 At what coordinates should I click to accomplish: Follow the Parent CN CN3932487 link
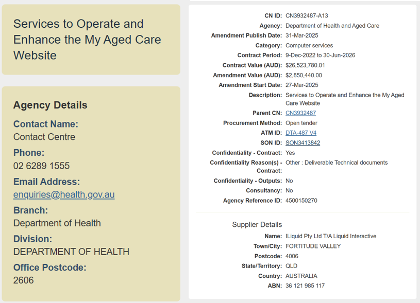point(300,113)
